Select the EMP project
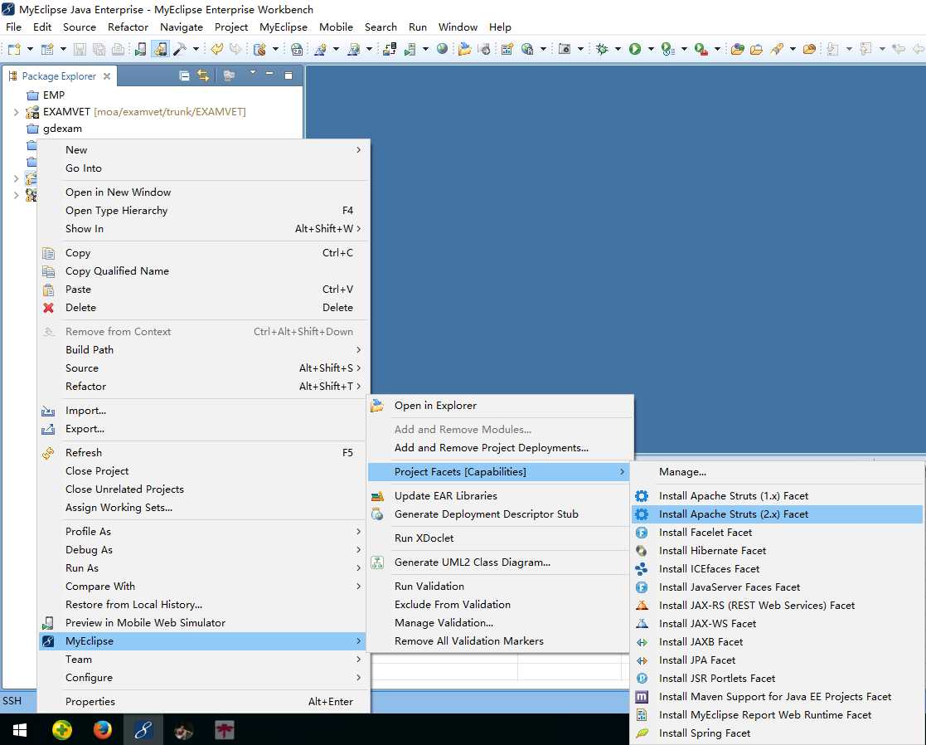Image resolution: width=926 pixels, height=745 pixels. 53,95
